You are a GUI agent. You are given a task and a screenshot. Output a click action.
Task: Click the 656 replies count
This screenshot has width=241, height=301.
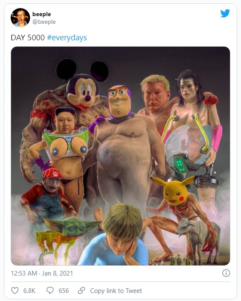[64, 291]
